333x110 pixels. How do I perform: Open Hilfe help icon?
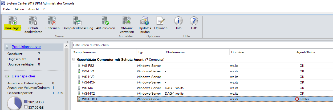(x=194, y=21)
